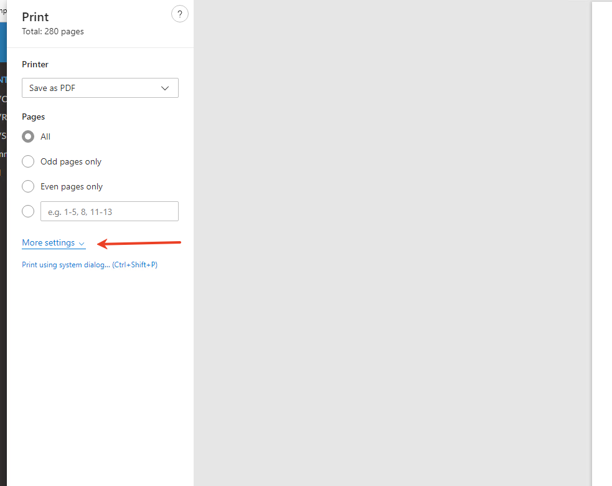This screenshot has width=612, height=486.
Task: Click the help question mark icon
Action: click(x=179, y=14)
